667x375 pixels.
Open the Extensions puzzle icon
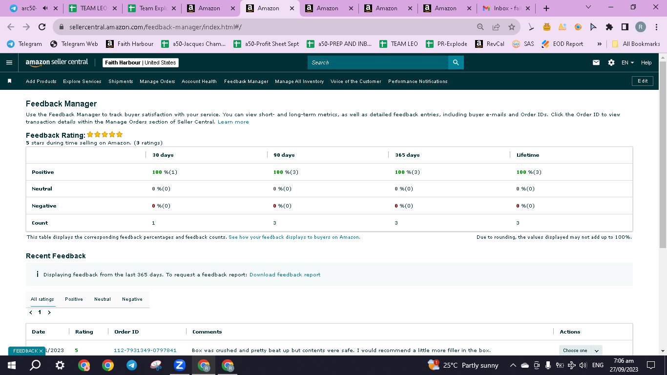tap(609, 27)
